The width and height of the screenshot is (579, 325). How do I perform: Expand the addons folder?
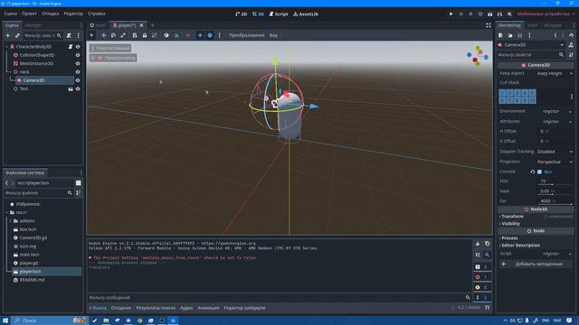coord(10,221)
